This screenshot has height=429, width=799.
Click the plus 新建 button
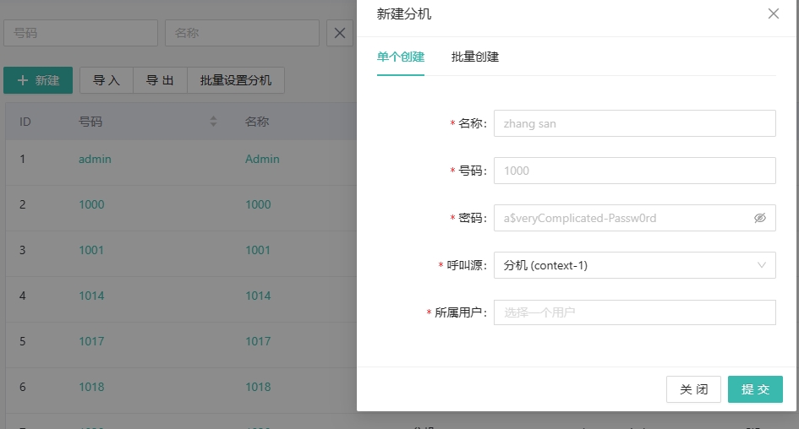[x=38, y=80]
